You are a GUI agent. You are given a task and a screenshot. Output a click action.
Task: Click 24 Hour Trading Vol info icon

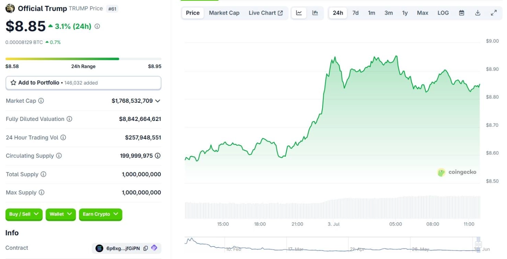63,137
